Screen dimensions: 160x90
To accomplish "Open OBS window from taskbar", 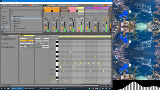I will [45, 89].
